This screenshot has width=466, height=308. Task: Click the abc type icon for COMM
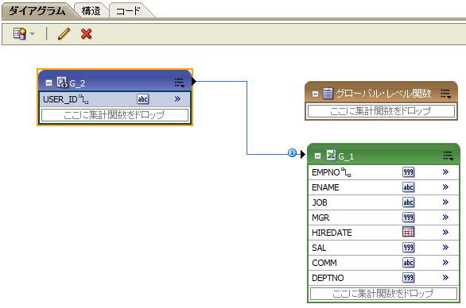[408, 263]
